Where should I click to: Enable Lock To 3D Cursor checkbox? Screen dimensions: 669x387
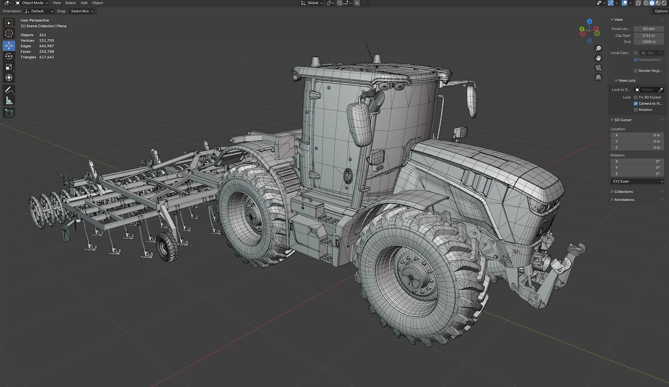(636, 97)
